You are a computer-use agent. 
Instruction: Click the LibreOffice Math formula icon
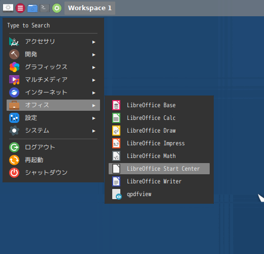(x=116, y=156)
